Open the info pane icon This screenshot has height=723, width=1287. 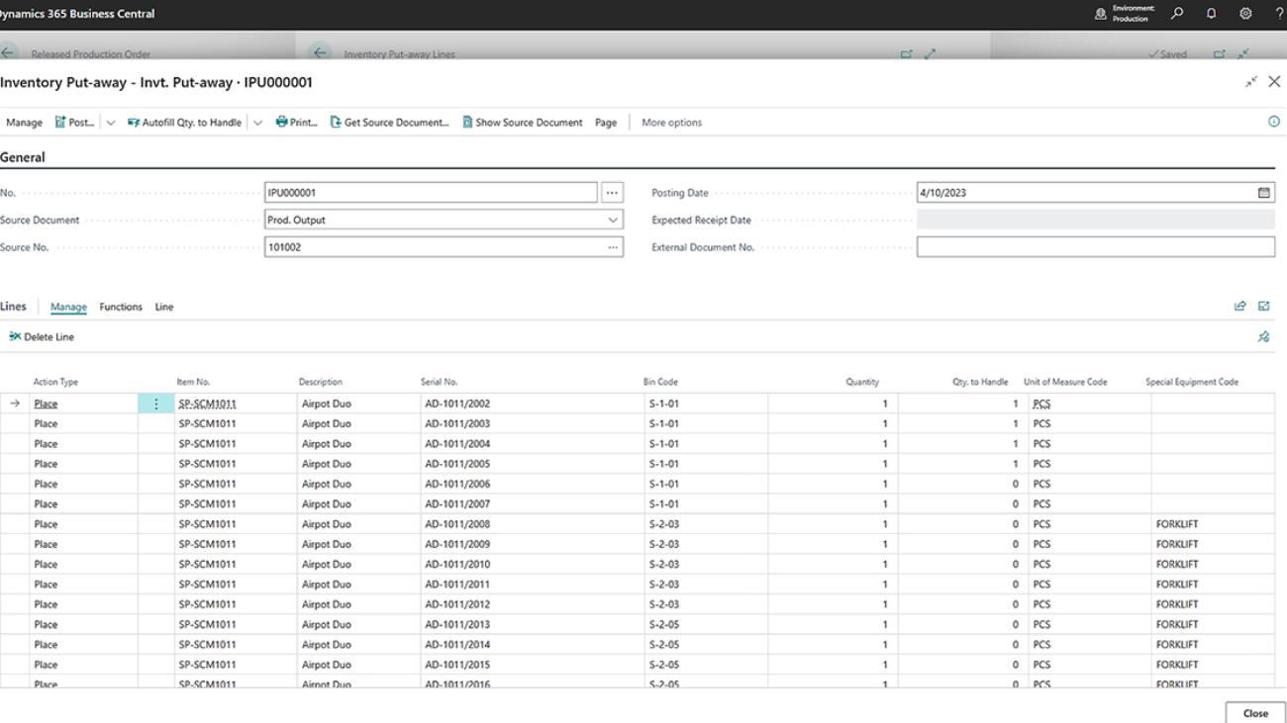point(1274,122)
